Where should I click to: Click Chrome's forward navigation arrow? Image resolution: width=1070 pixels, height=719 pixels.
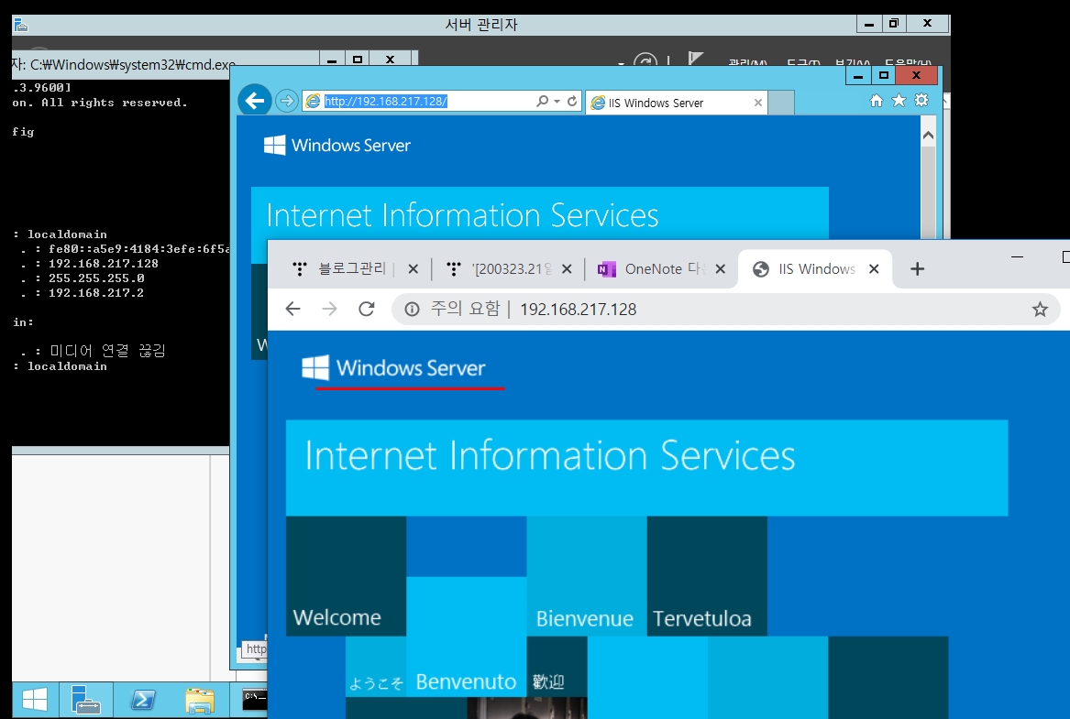click(329, 310)
